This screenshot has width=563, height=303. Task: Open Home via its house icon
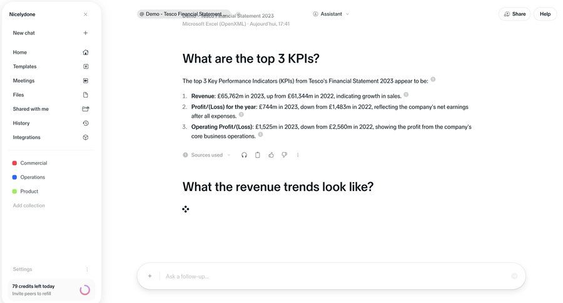[x=86, y=52]
